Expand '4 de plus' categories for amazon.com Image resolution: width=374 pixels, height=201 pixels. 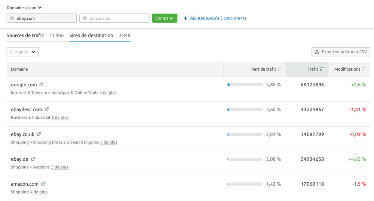[39, 192]
